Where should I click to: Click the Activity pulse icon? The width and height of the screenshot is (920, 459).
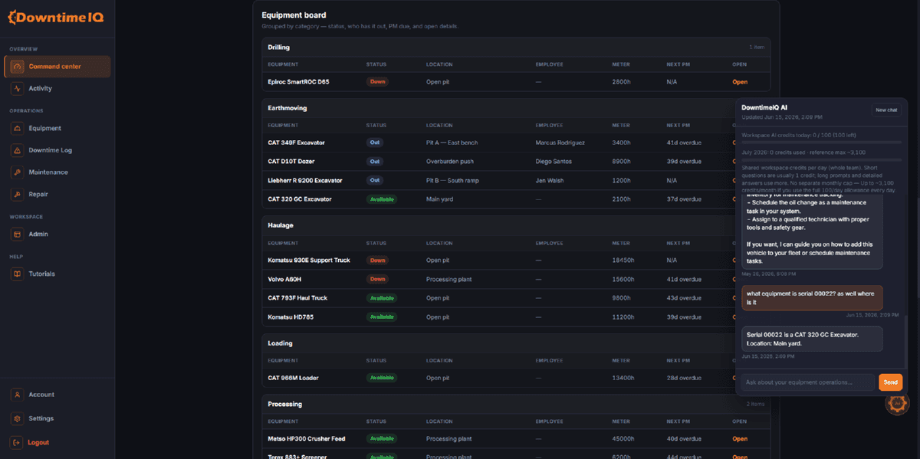tap(18, 88)
